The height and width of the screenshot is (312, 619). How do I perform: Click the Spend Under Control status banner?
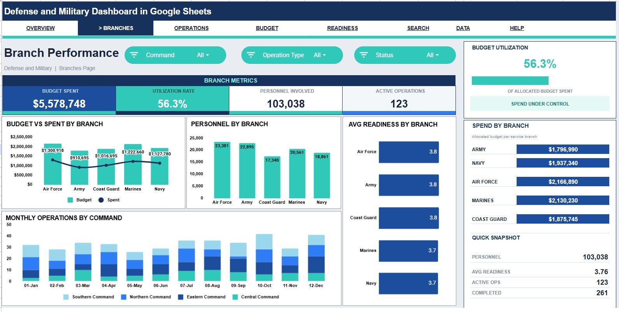tap(540, 104)
